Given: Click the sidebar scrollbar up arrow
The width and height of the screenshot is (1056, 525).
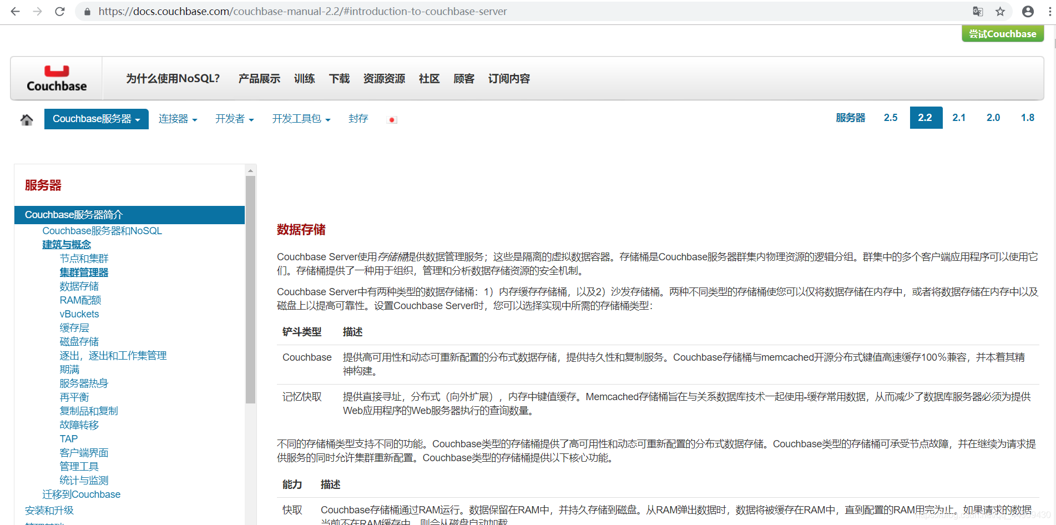Looking at the screenshot, I should tap(250, 170).
